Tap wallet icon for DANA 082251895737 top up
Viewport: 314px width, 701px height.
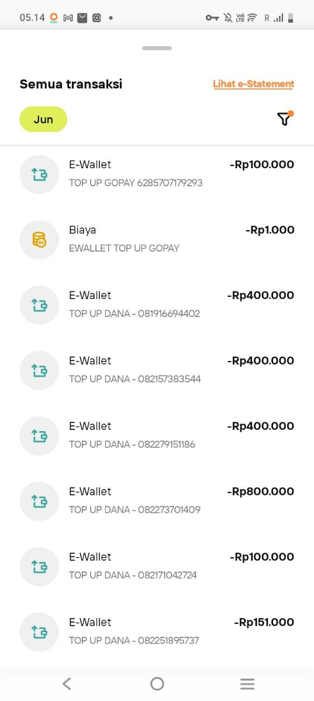(x=40, y=632)
